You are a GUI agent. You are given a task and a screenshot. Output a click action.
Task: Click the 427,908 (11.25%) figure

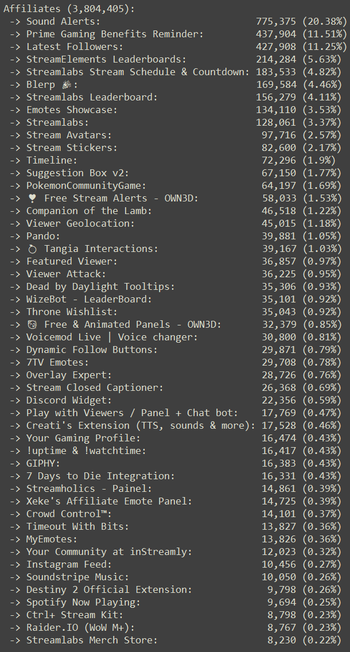(x=301, y=46)
